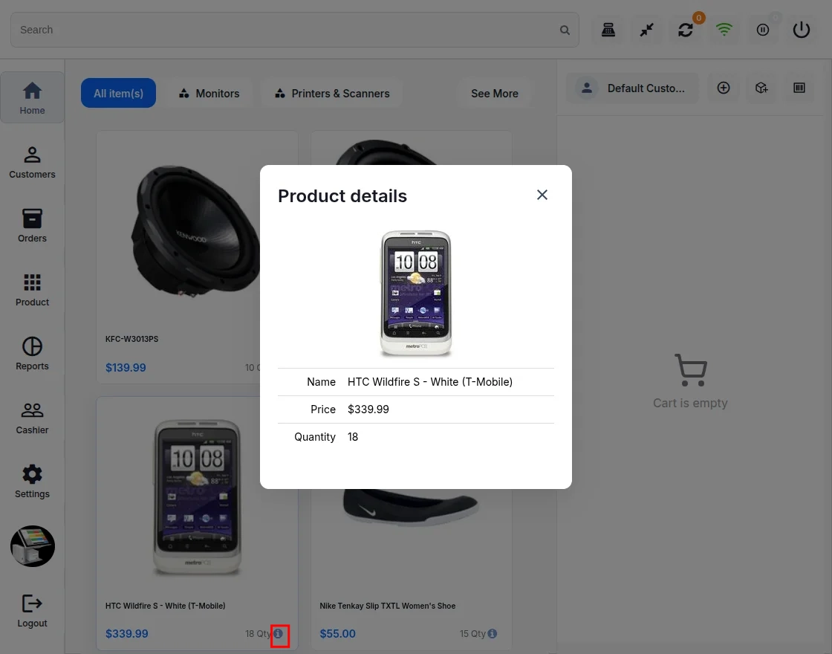Screen dimensions: 832x654
Task: Click the hold order pause icon
Action: click(x=762, y=30)
